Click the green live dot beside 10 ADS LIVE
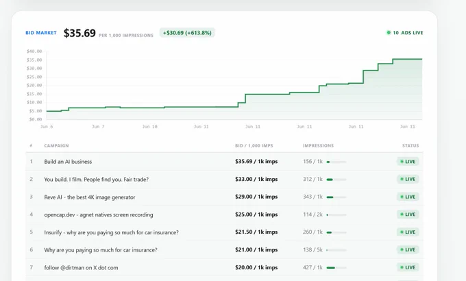466x281 pixels. (389, 33)
